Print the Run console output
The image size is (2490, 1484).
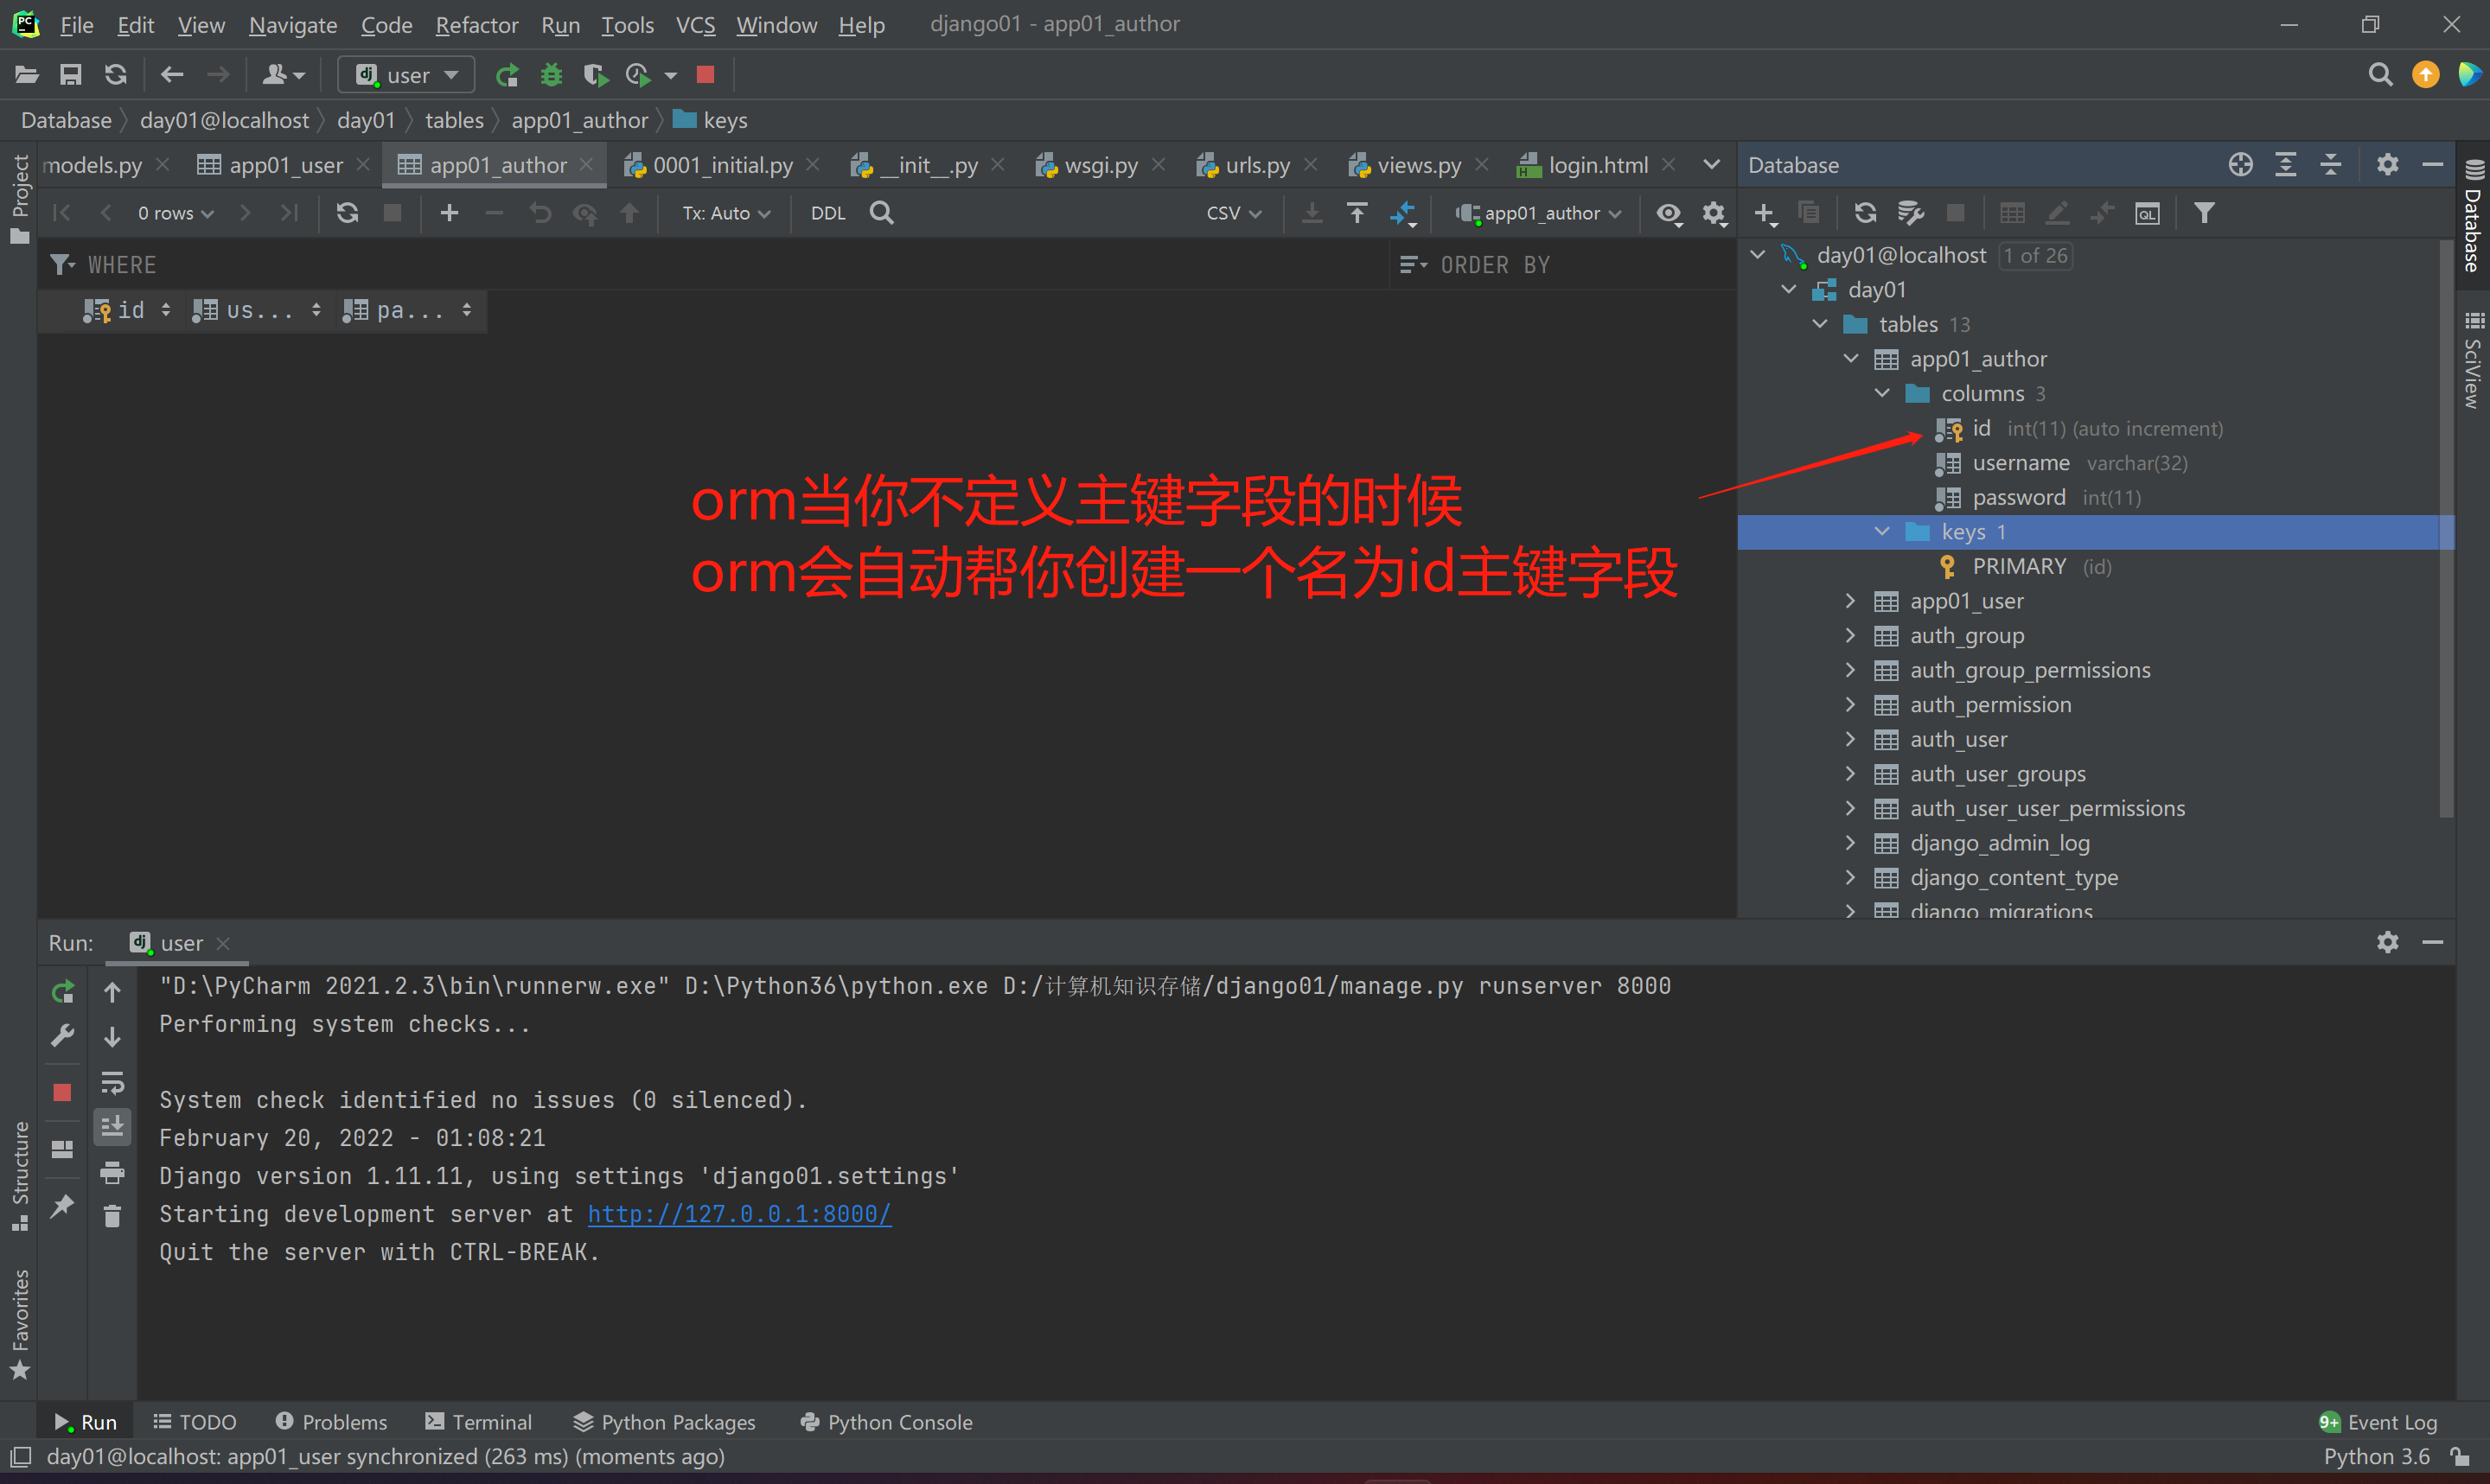pyautogui.click(x=112, y=1172)
